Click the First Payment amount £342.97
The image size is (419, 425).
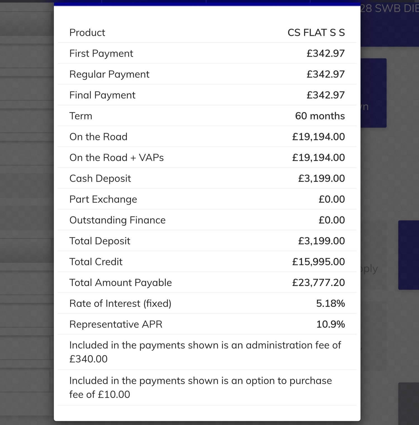point(325,53)
